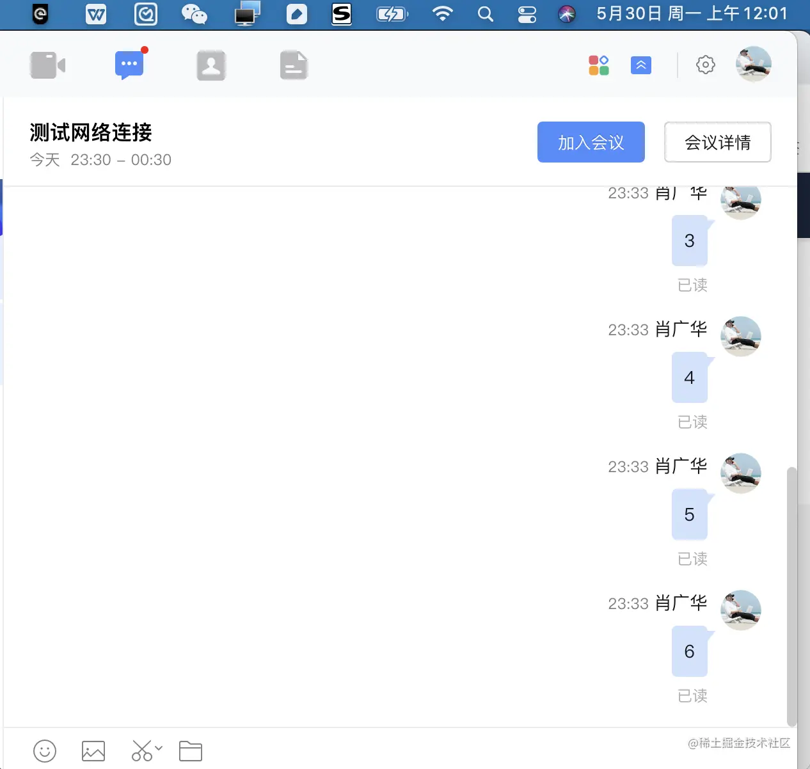810x769 pixels.
Task: Open the contacts icon in top toolbar
Action: pos(210,65)
